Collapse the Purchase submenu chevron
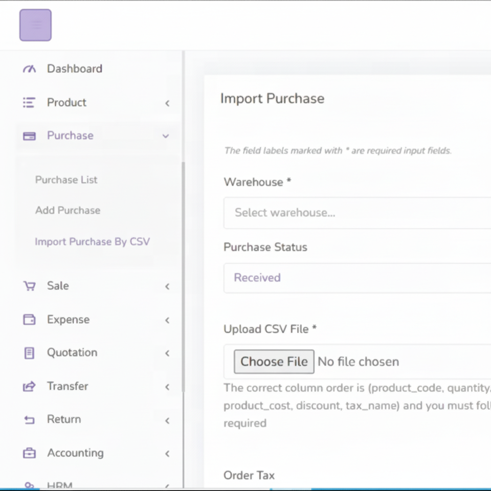This screenshot has height=491, width=491. pyautogui.click(x=165, y=136)
